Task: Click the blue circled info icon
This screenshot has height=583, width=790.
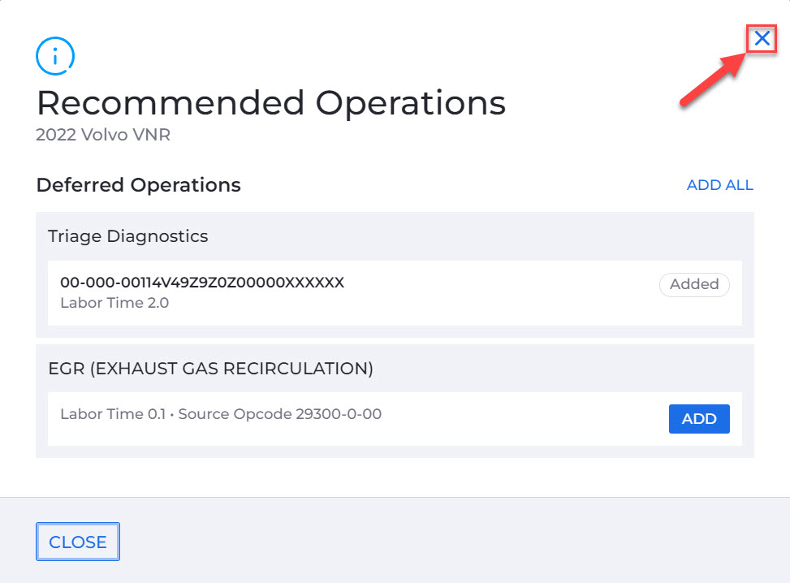Action: 55,56
